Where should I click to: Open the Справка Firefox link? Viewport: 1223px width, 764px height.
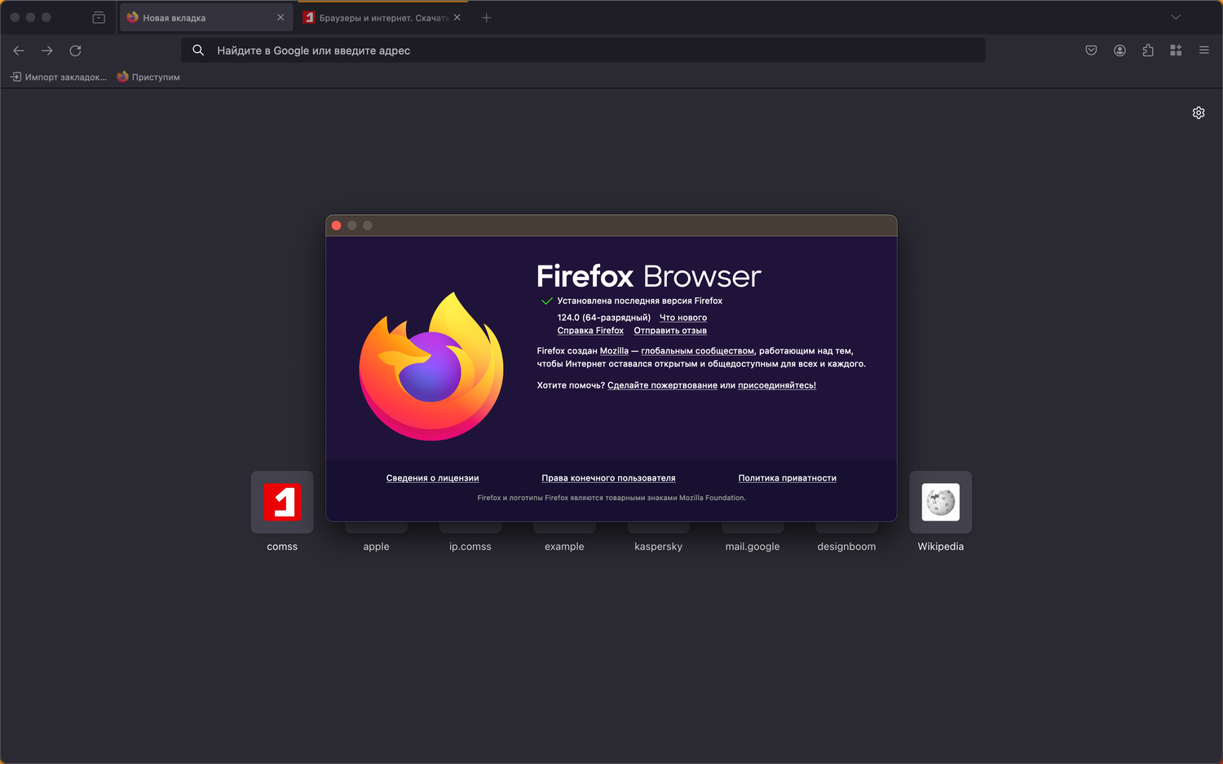590,331
